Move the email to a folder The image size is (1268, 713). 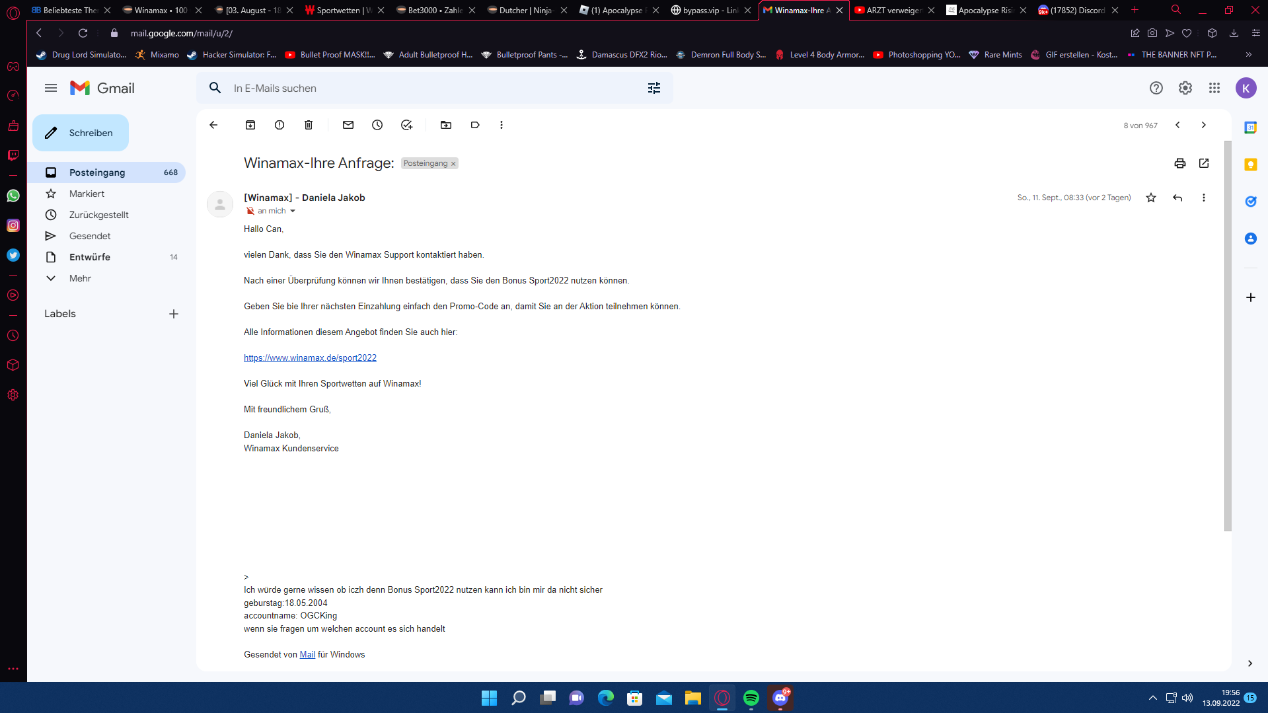click(446, 125)
